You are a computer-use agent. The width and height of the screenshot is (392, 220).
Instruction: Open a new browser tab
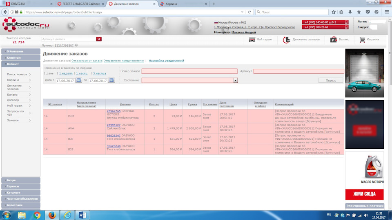(214, 4)
